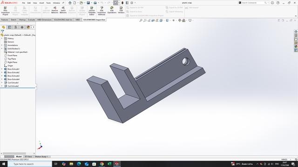Switch to the Evaluate tab
Viewport: 298px width, 167px height.
coord(31,19)
